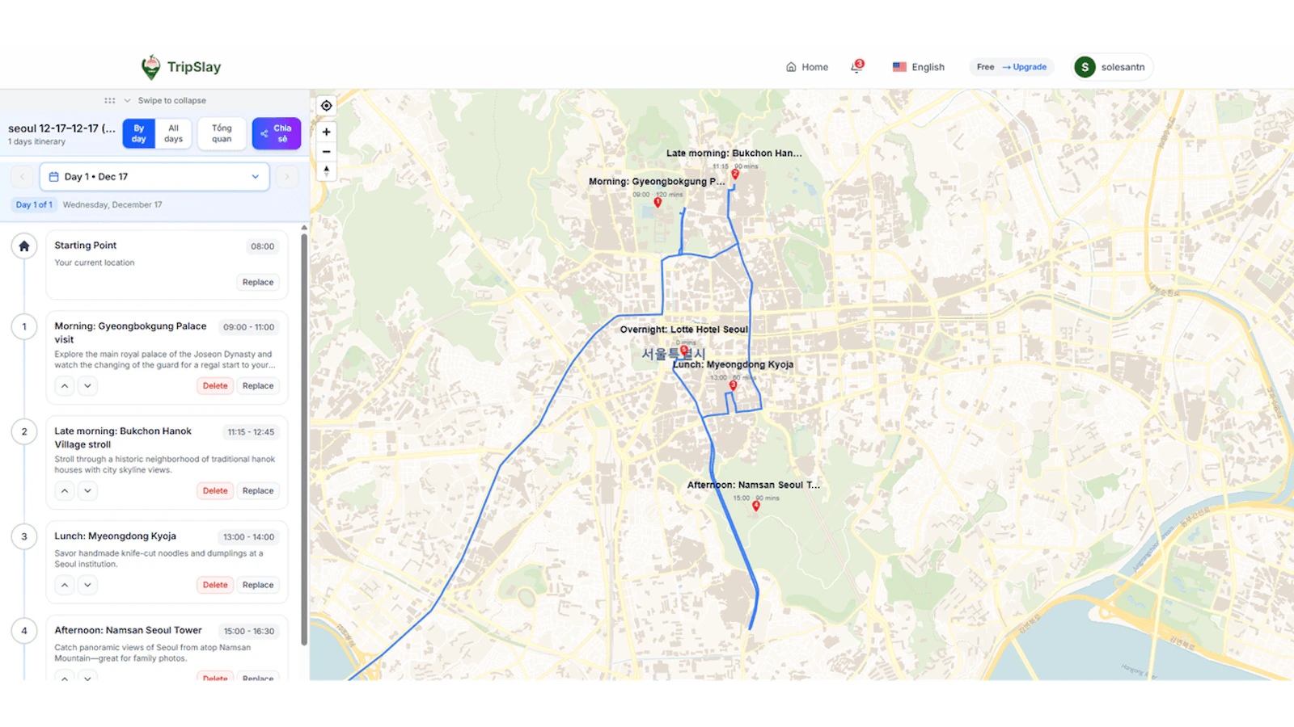Click the US flag language icon

coord(899,67)
